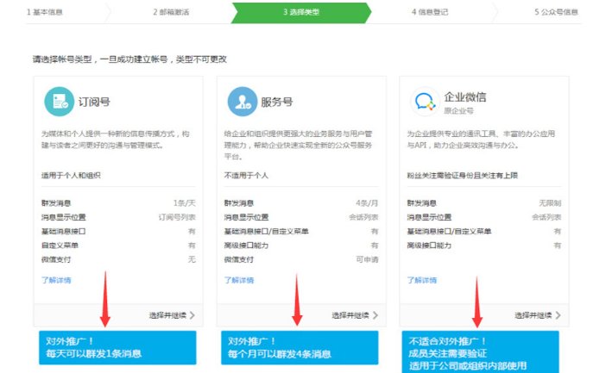The image size is (593, 373).
Task: Click the 企业微信 logo icon
Action: pos(425,102)
